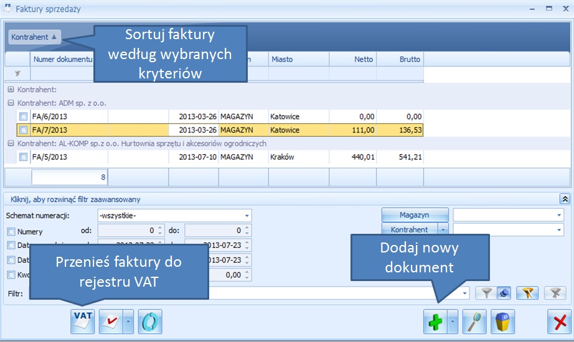Image resolution: width=574 pixels, height=342 pixels.
Task: Click the Kontrahent grouping chip
Action: coord(34,37)
